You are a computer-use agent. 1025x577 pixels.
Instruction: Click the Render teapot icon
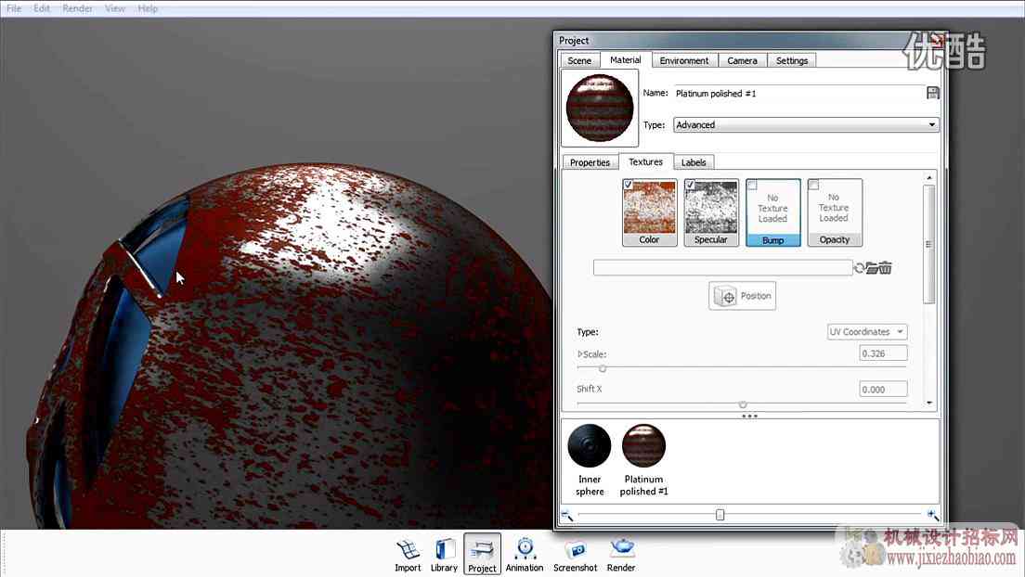pos(621,555)
